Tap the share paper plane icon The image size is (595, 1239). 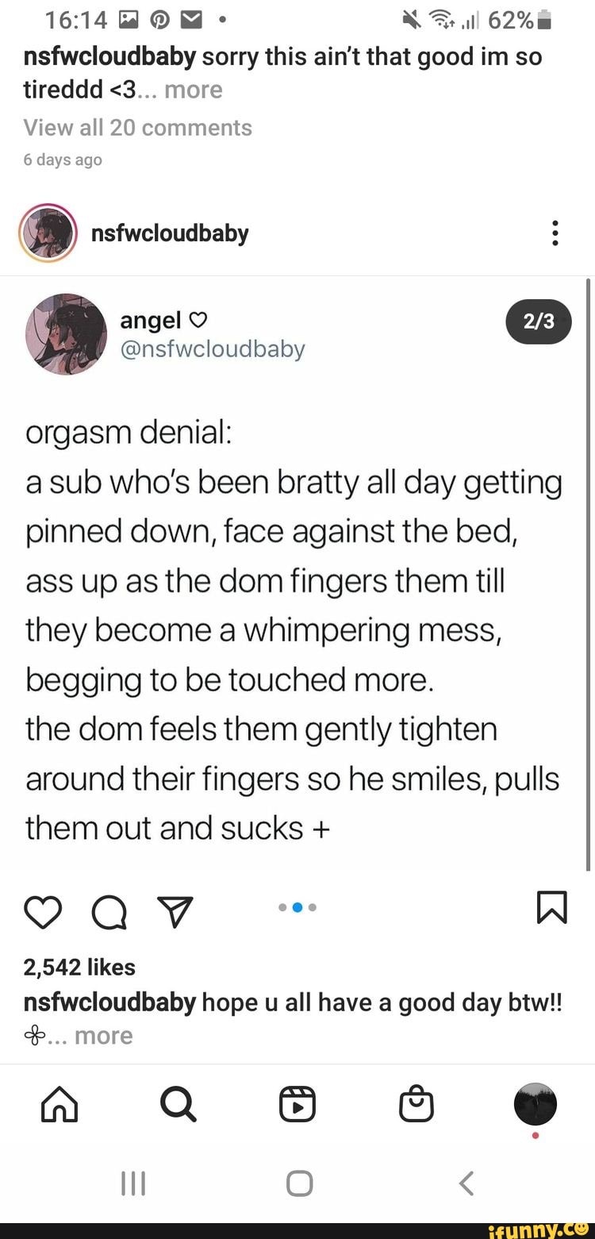tap(174, 909)
